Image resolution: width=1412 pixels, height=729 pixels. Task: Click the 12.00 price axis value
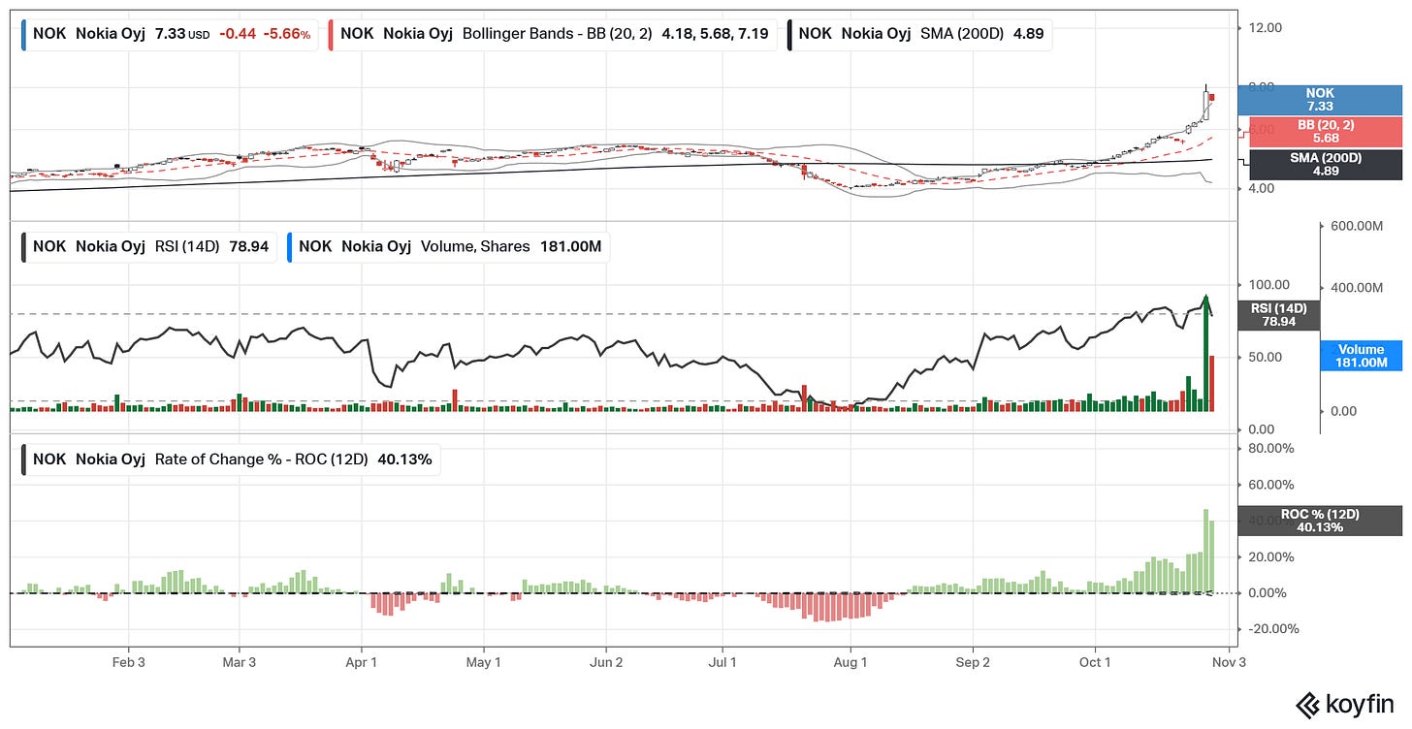pos(1265,27)
